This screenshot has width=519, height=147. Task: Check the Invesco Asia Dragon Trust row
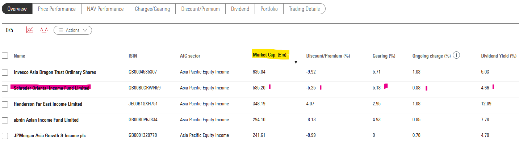point(5,72)
